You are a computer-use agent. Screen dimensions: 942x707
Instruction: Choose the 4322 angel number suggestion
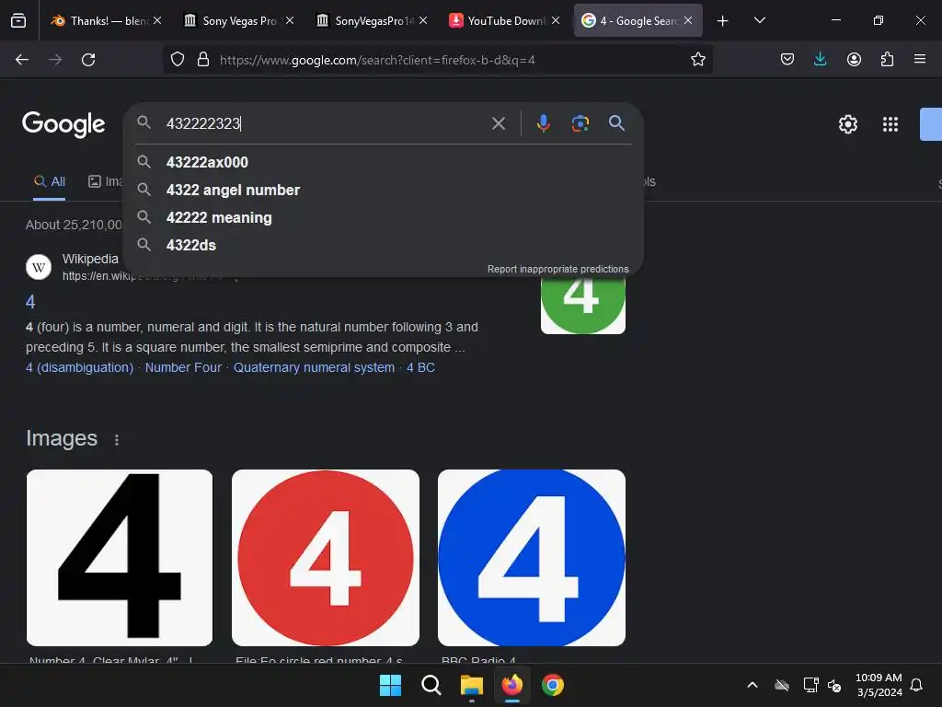click(x=383, y=190)
